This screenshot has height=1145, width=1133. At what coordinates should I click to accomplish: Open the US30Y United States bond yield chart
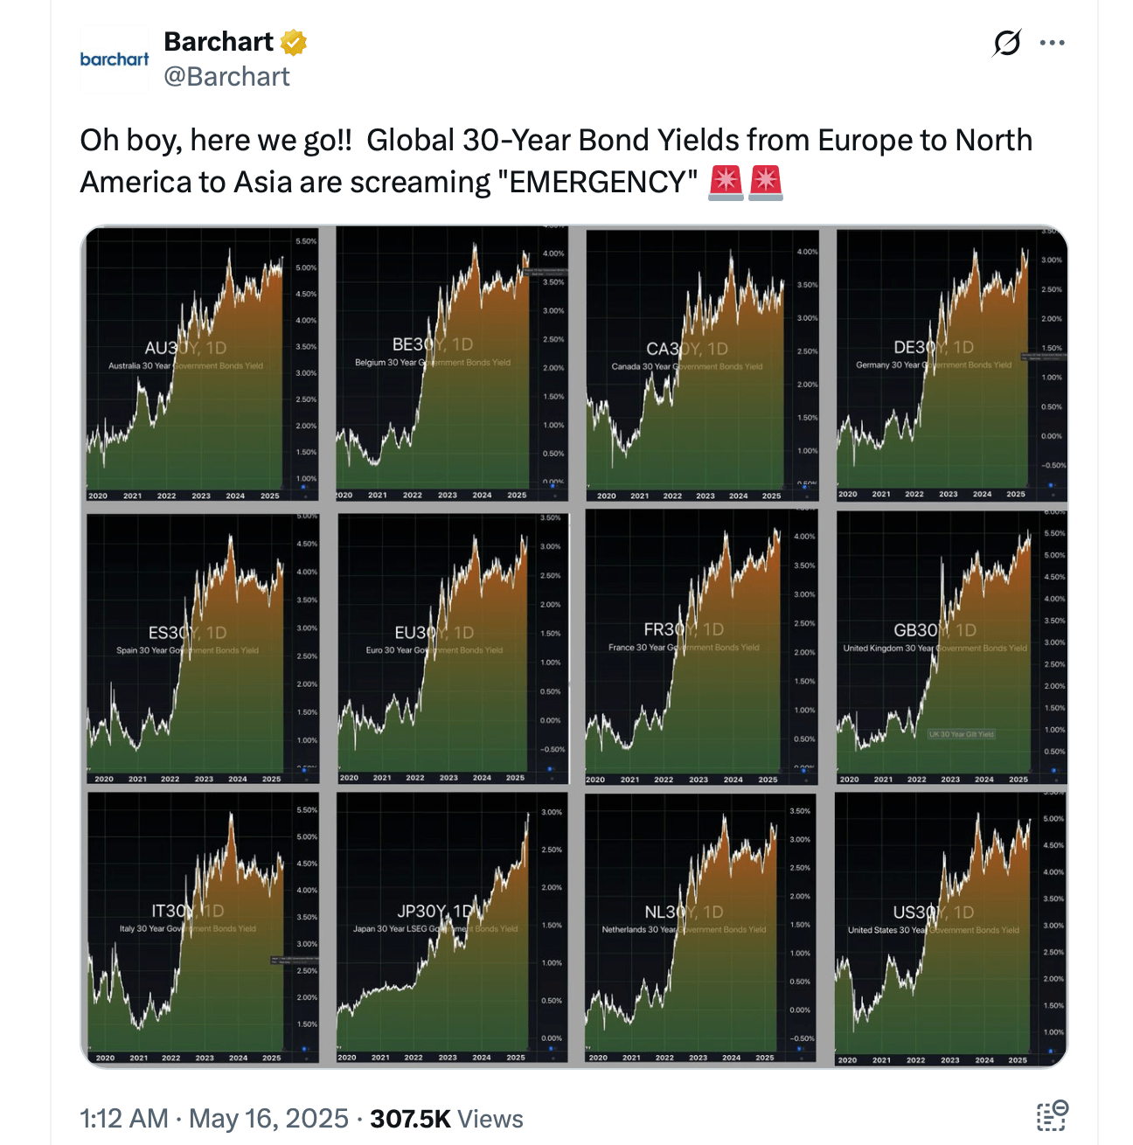click(x=944, y=926)
